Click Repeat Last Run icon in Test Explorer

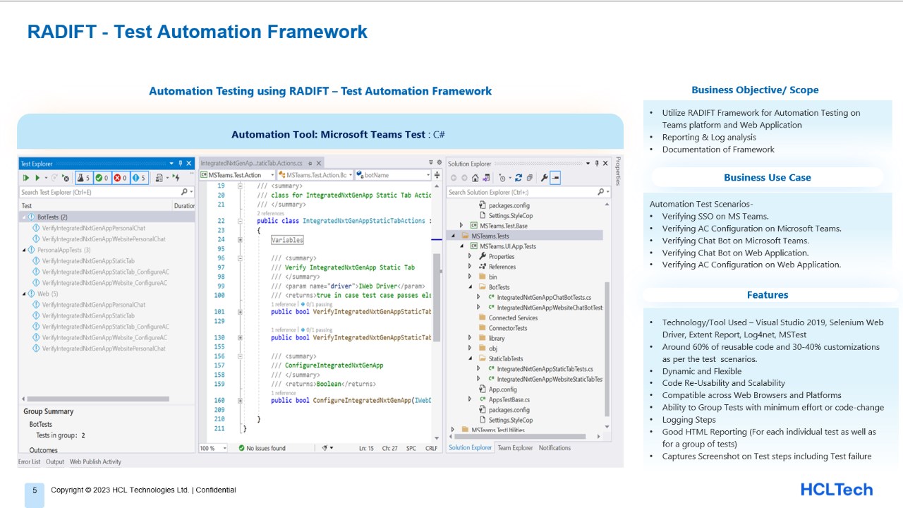point(54,178)
